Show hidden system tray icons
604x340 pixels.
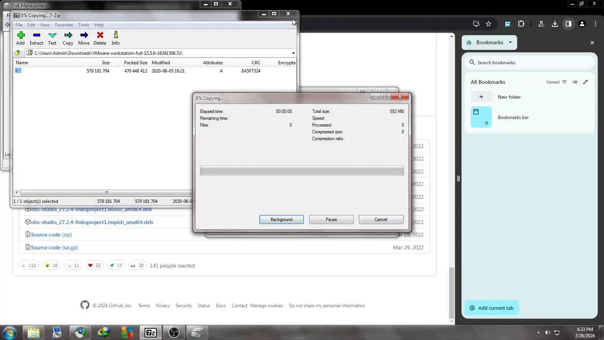(x=538, y=333)
